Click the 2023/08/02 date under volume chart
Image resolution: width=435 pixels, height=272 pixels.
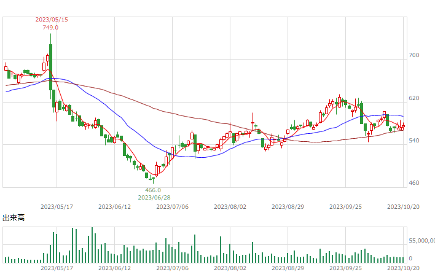coord(230,268)
